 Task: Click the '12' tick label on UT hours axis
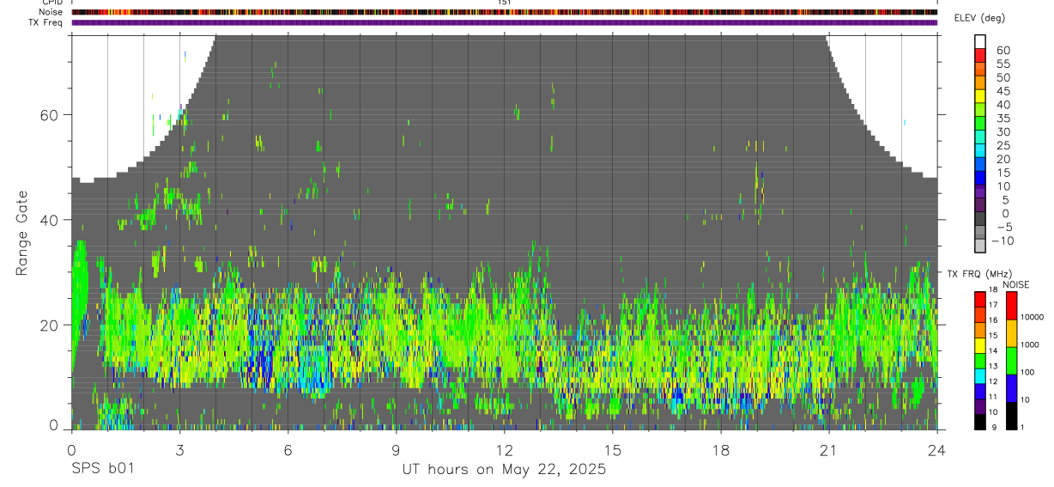(x=504, y=450)
